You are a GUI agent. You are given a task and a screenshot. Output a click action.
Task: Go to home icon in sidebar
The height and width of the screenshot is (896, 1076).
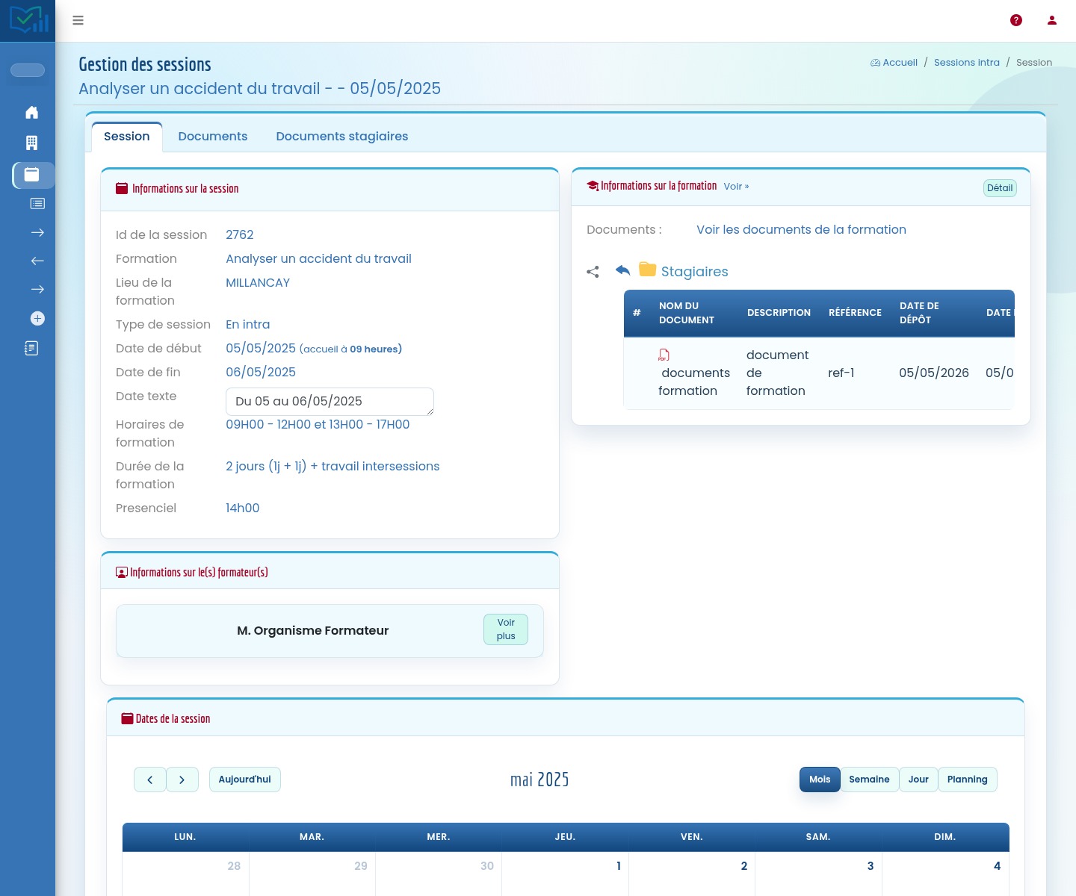click(x=31, y=113)
